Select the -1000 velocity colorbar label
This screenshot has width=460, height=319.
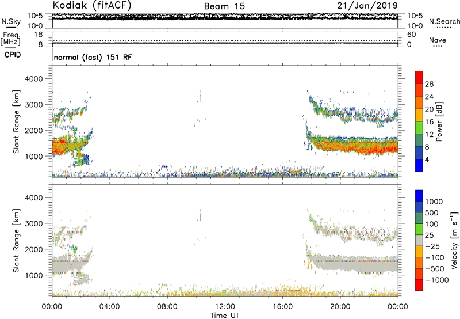pos(437,280)
